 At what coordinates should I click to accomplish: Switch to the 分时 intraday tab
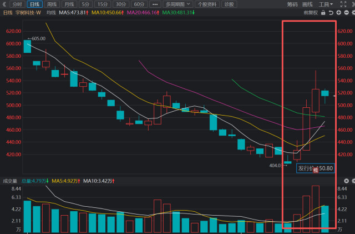[x=17, y=4]
